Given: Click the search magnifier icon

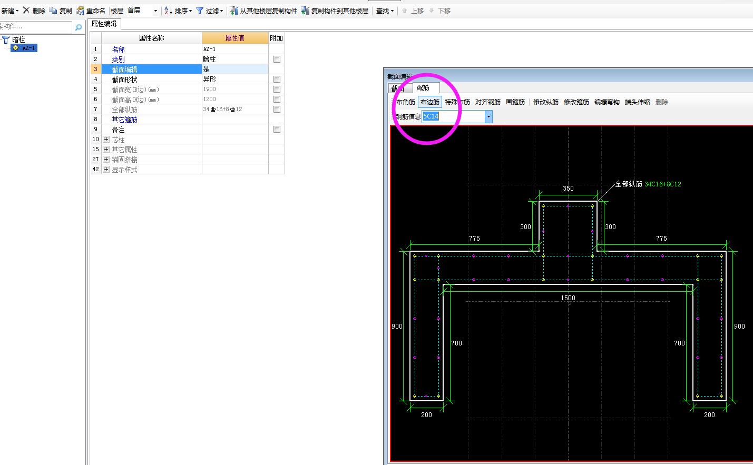Looking at the screenshot, I should click(79, 27).
